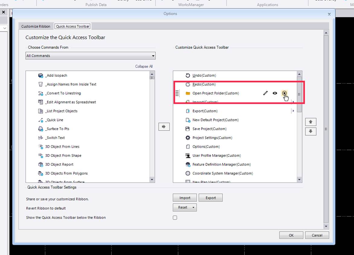Click commands list scrollbar up arrow
Screen dimensions: 354x255
coord(152,74)
